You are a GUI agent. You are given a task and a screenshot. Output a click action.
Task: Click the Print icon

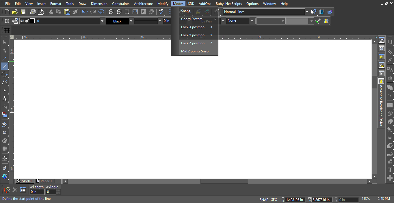tap(33, 12)
